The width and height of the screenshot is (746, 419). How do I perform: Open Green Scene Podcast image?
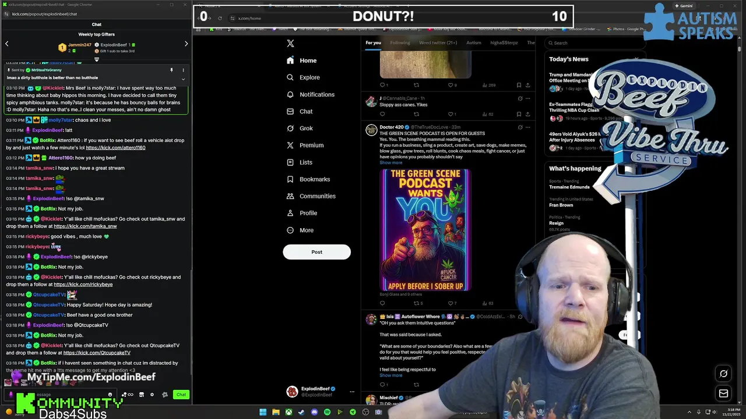[x=425, y=230]
